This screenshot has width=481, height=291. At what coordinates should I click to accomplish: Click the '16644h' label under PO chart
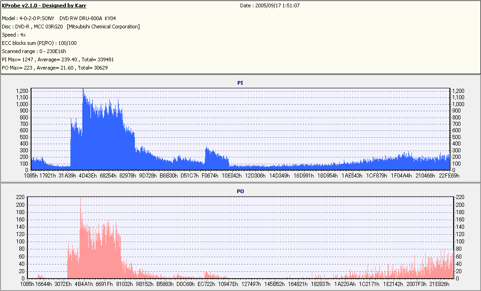pyautogui.click(x=44, y=284)
